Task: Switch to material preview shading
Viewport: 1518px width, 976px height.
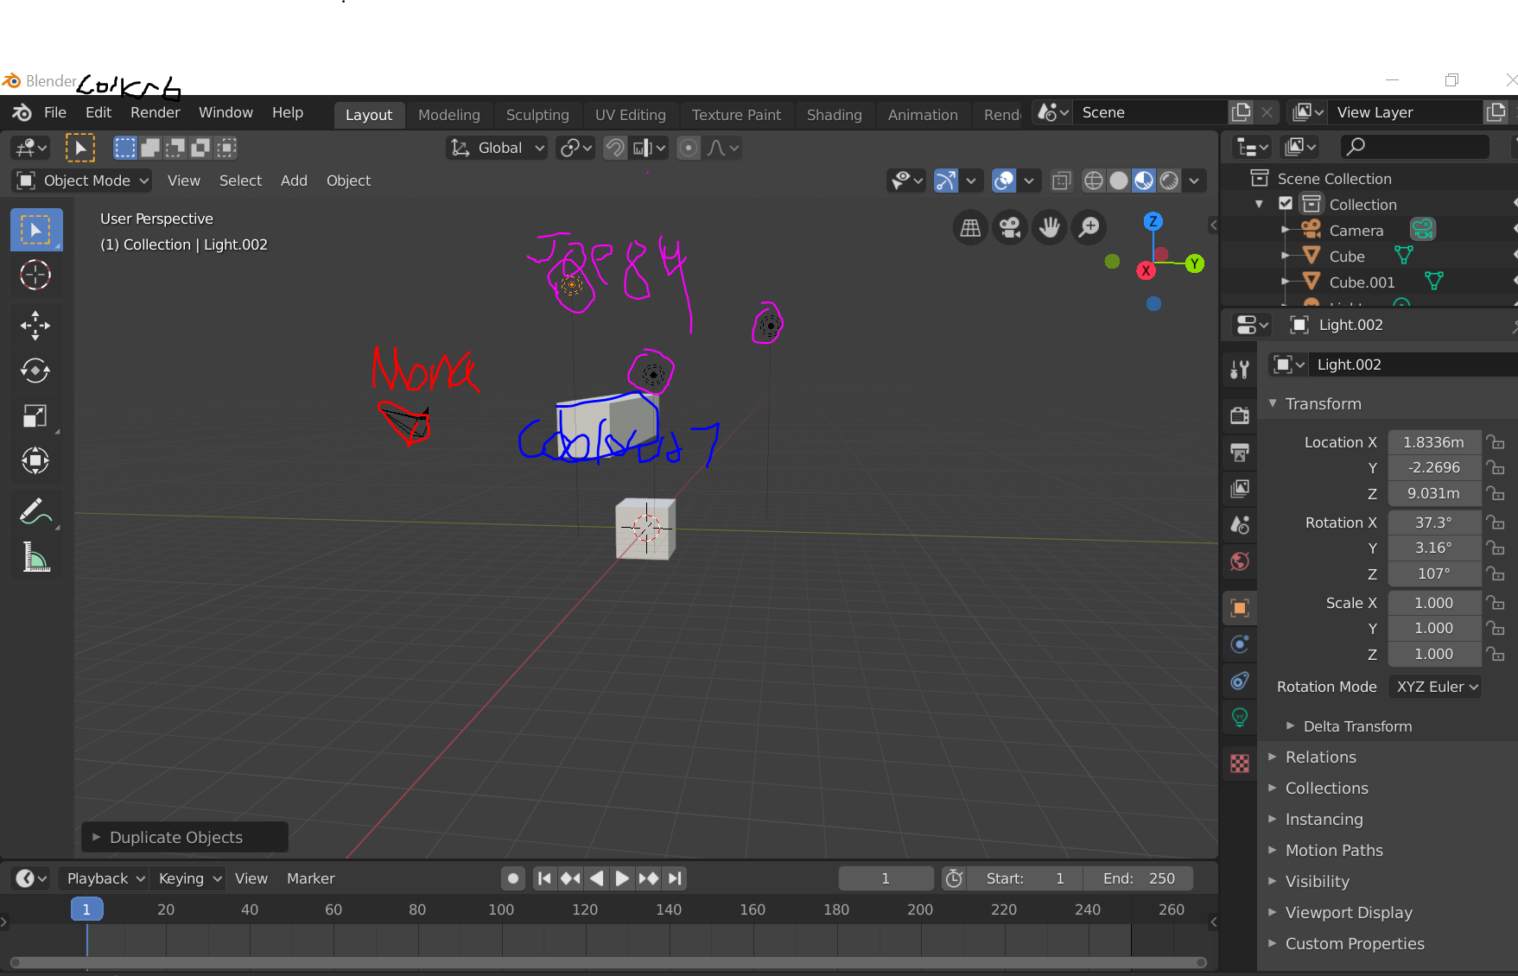Action: click(x=1144, y=181)
